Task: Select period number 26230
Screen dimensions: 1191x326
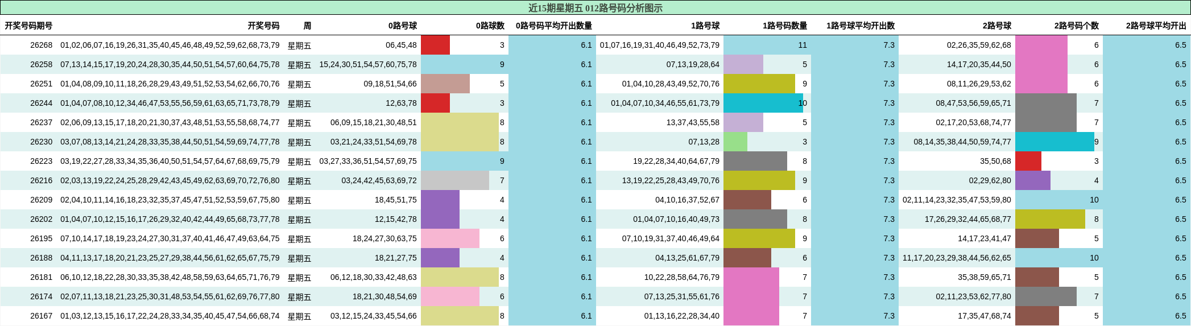Action: [41, 142]
